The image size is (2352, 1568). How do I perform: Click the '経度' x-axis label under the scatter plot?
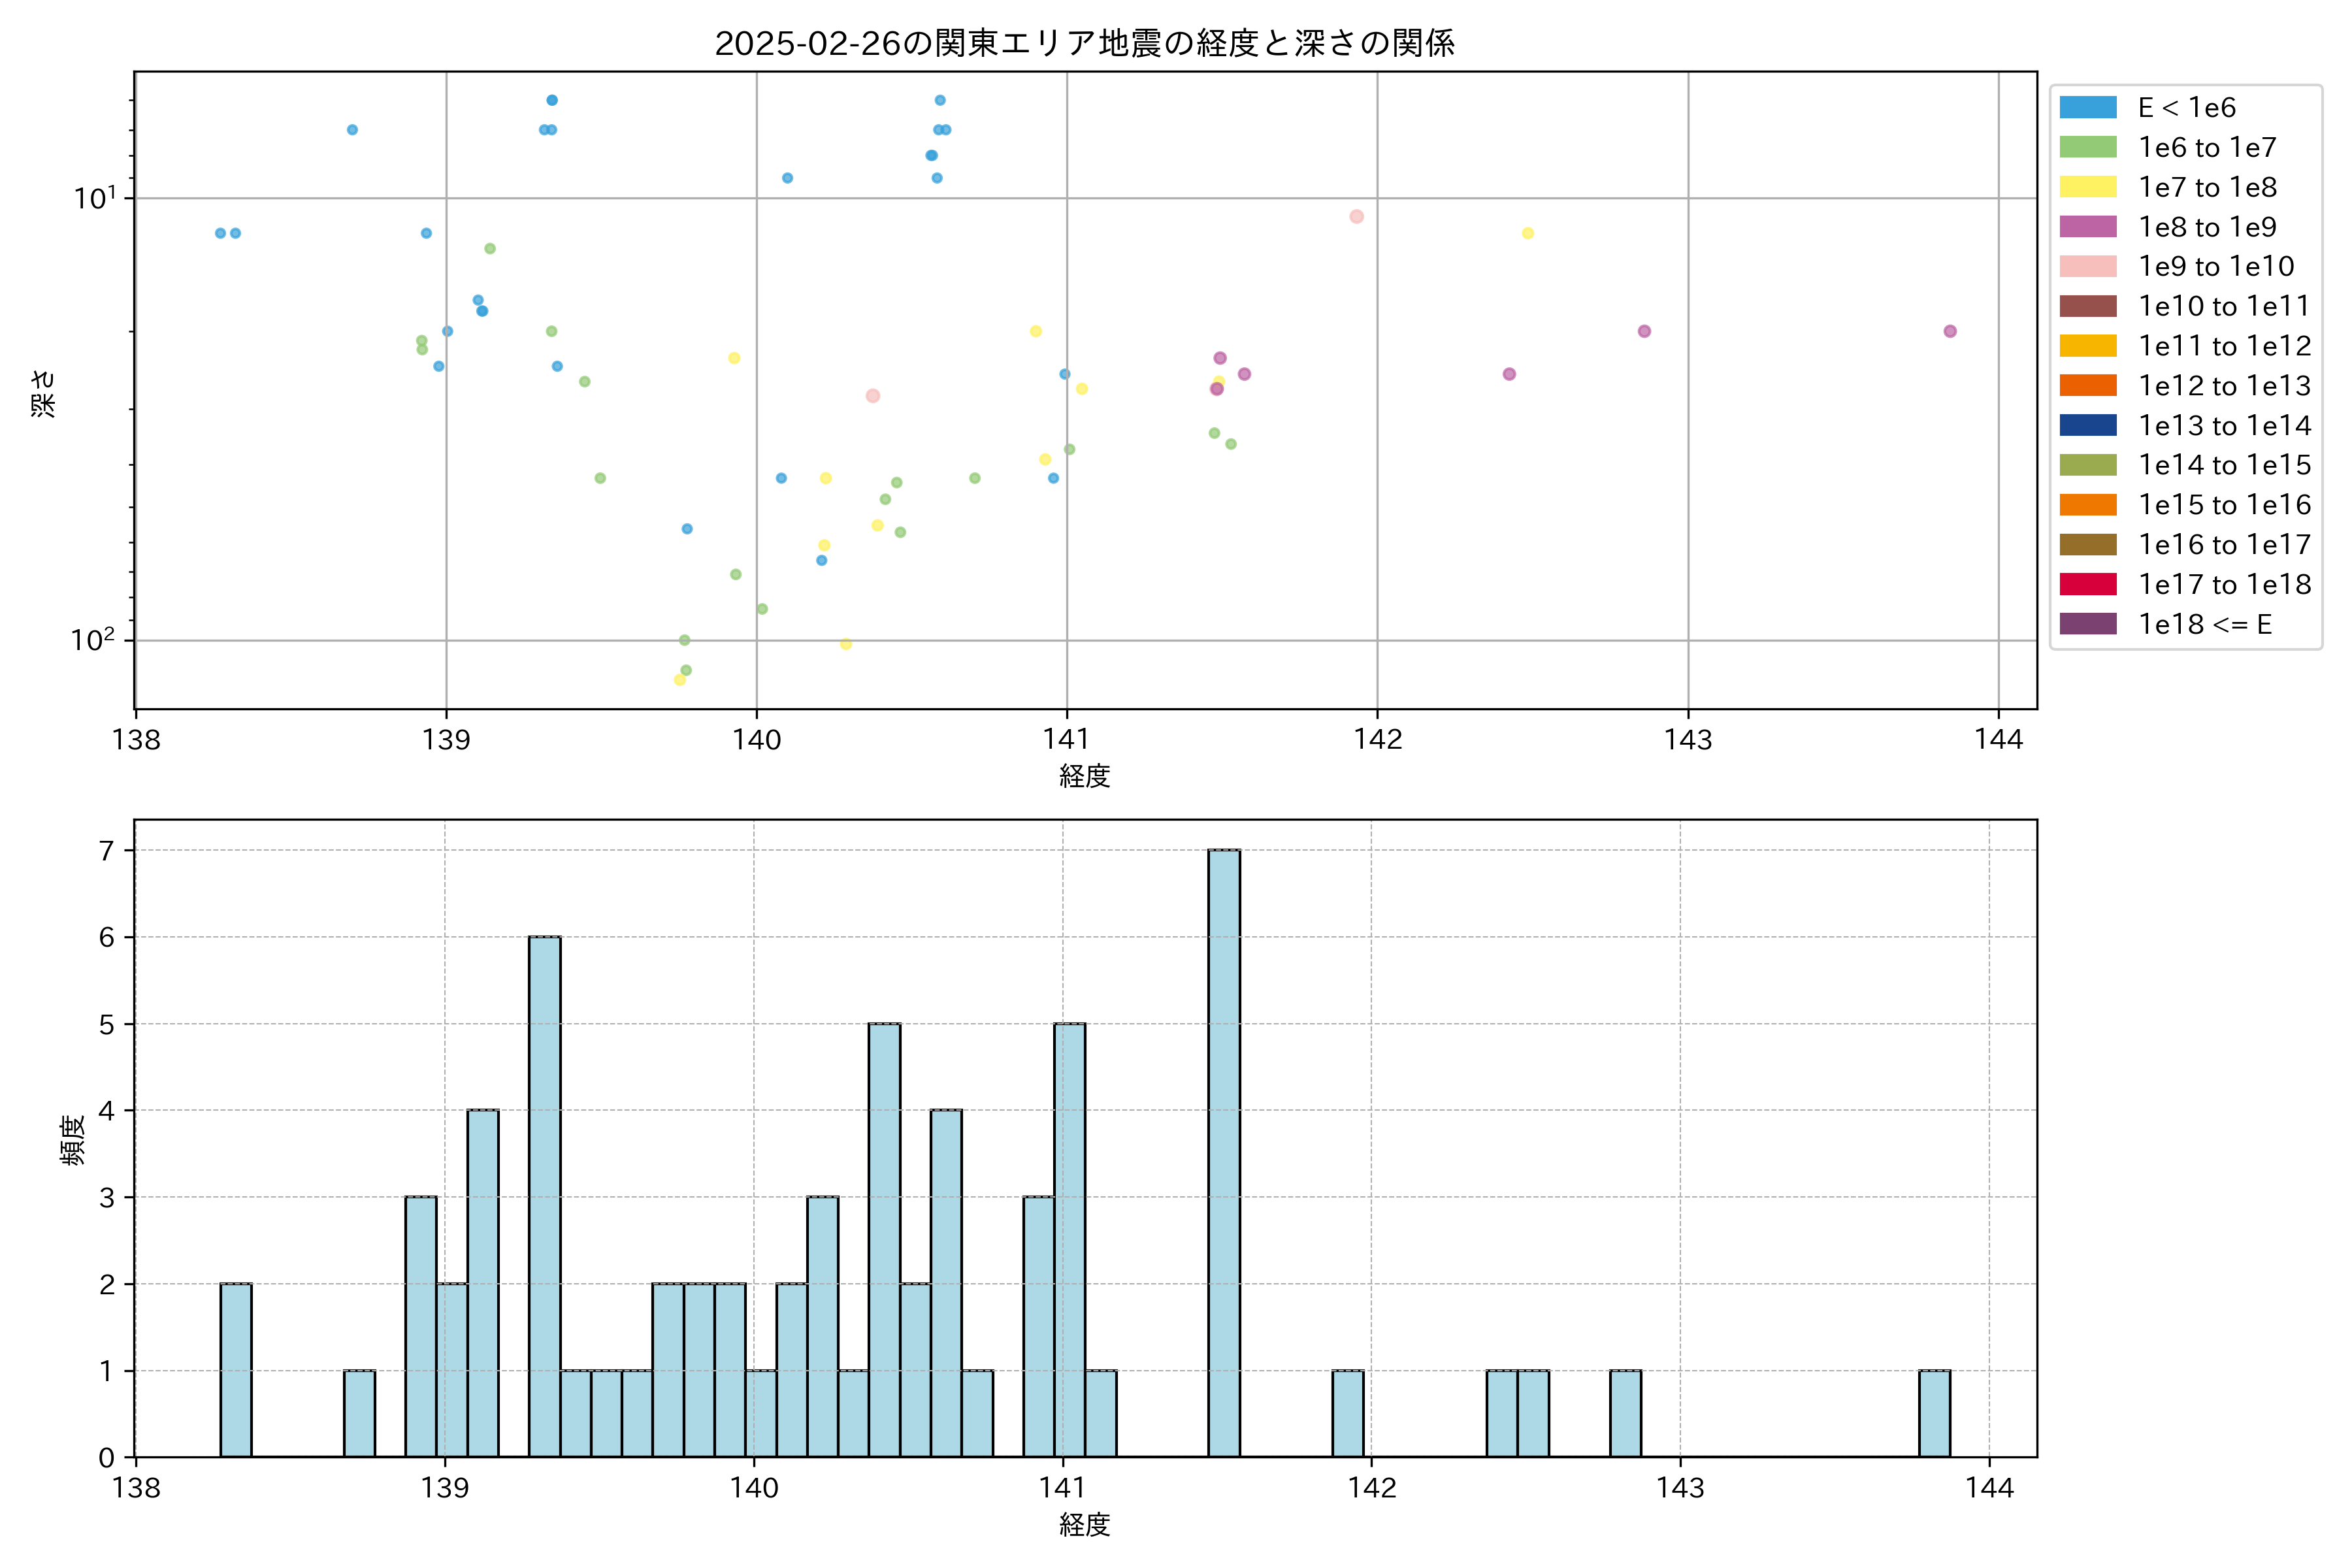tap(1084, 776)
